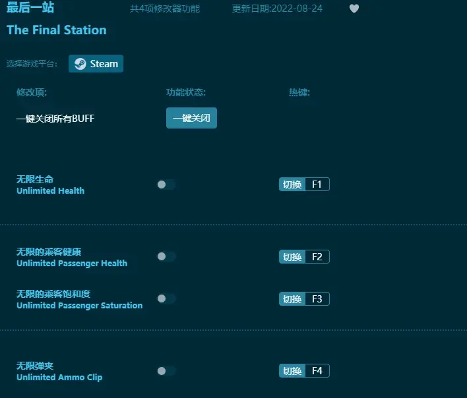Viewport: 467px width, 398px height.
Task: Click the Unlimited Passenger Saturation label
Action: click(x=80, y=306)
